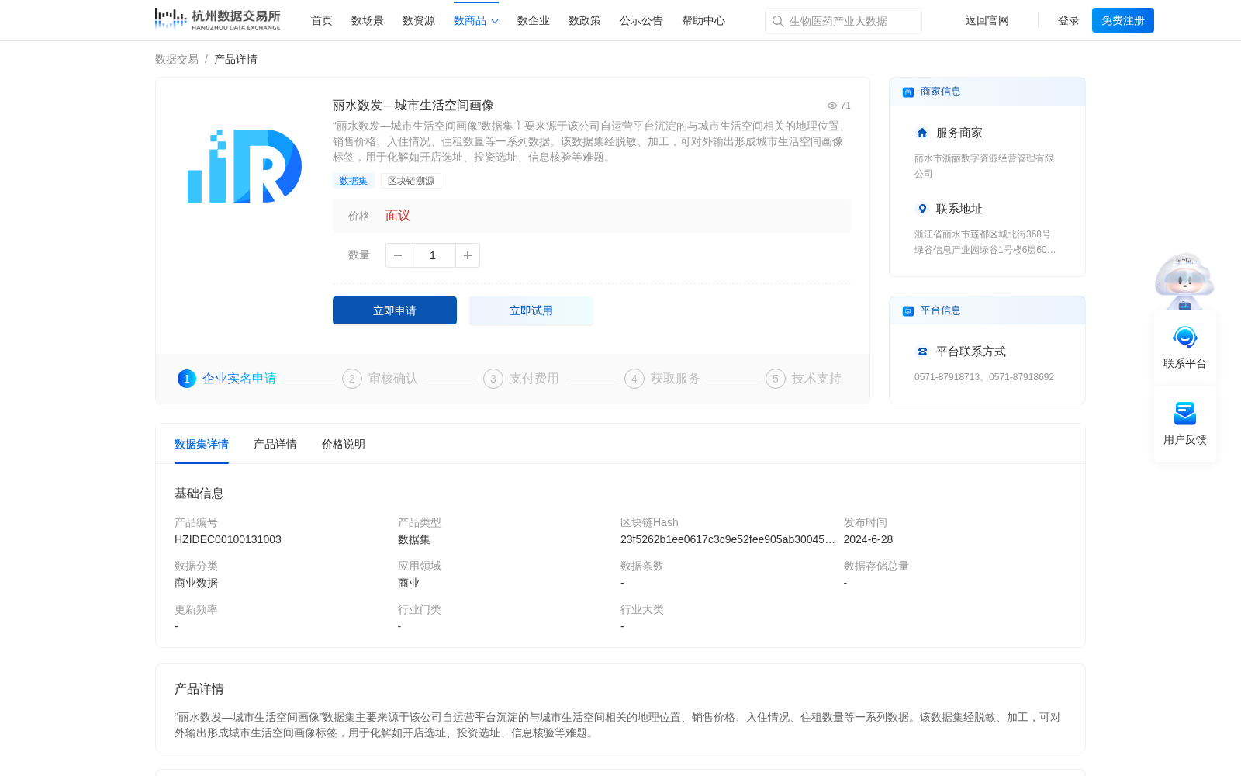The width and height of the screenshot is (1241, 776).
Task: Click the phone numbers 0571-87918713
Action: point(947,377)
